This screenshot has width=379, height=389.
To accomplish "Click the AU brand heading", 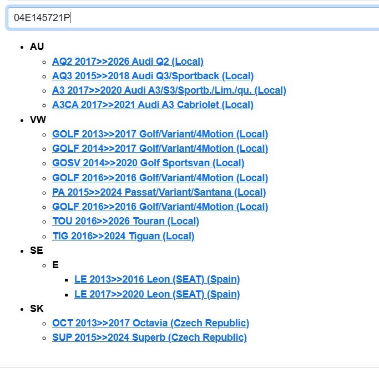I will coord(37,47).
